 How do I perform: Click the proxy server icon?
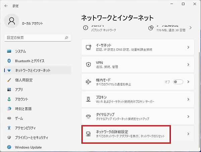88,99
